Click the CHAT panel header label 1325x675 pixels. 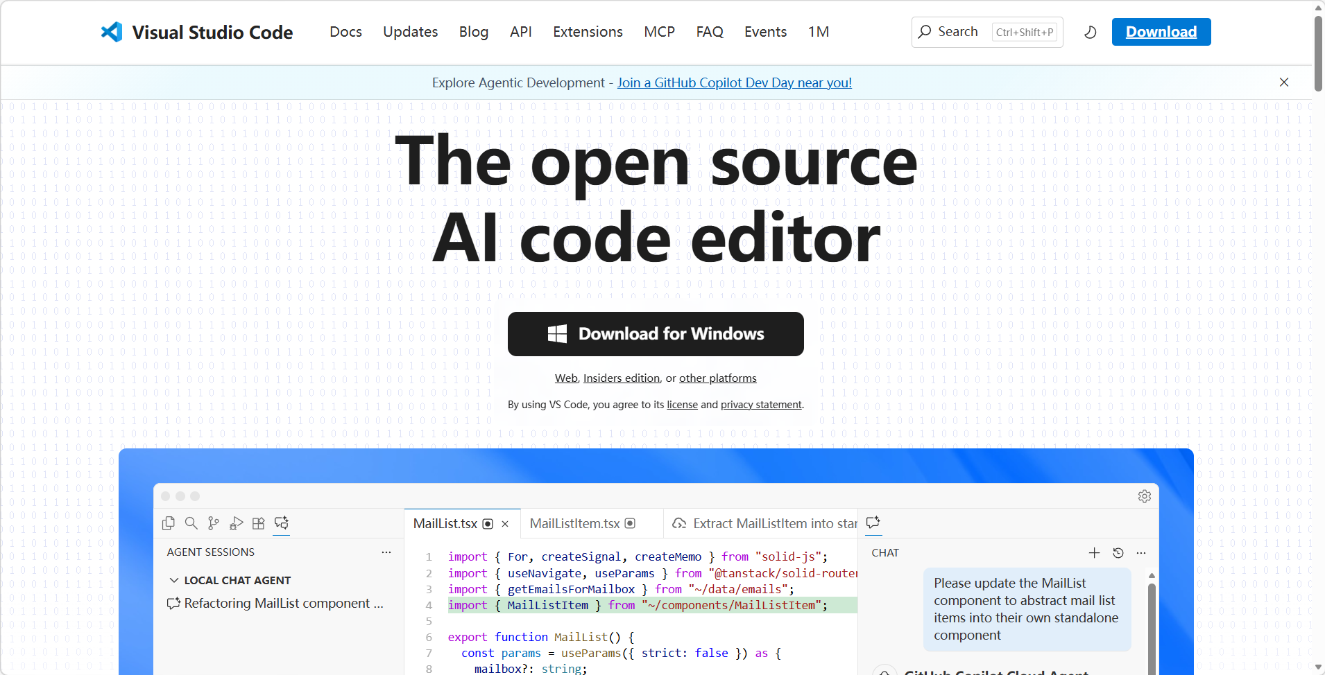(885, 553)
